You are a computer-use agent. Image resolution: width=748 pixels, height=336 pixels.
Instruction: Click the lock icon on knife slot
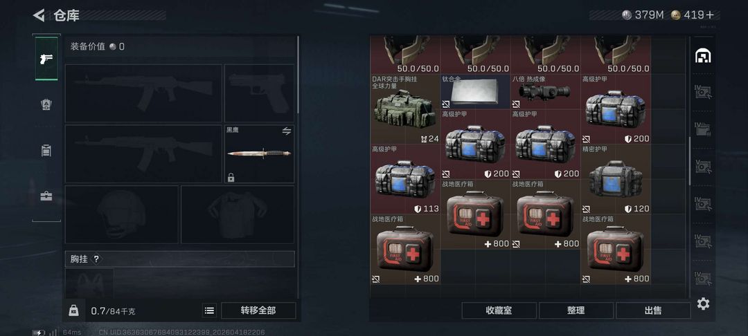point(231,178)
